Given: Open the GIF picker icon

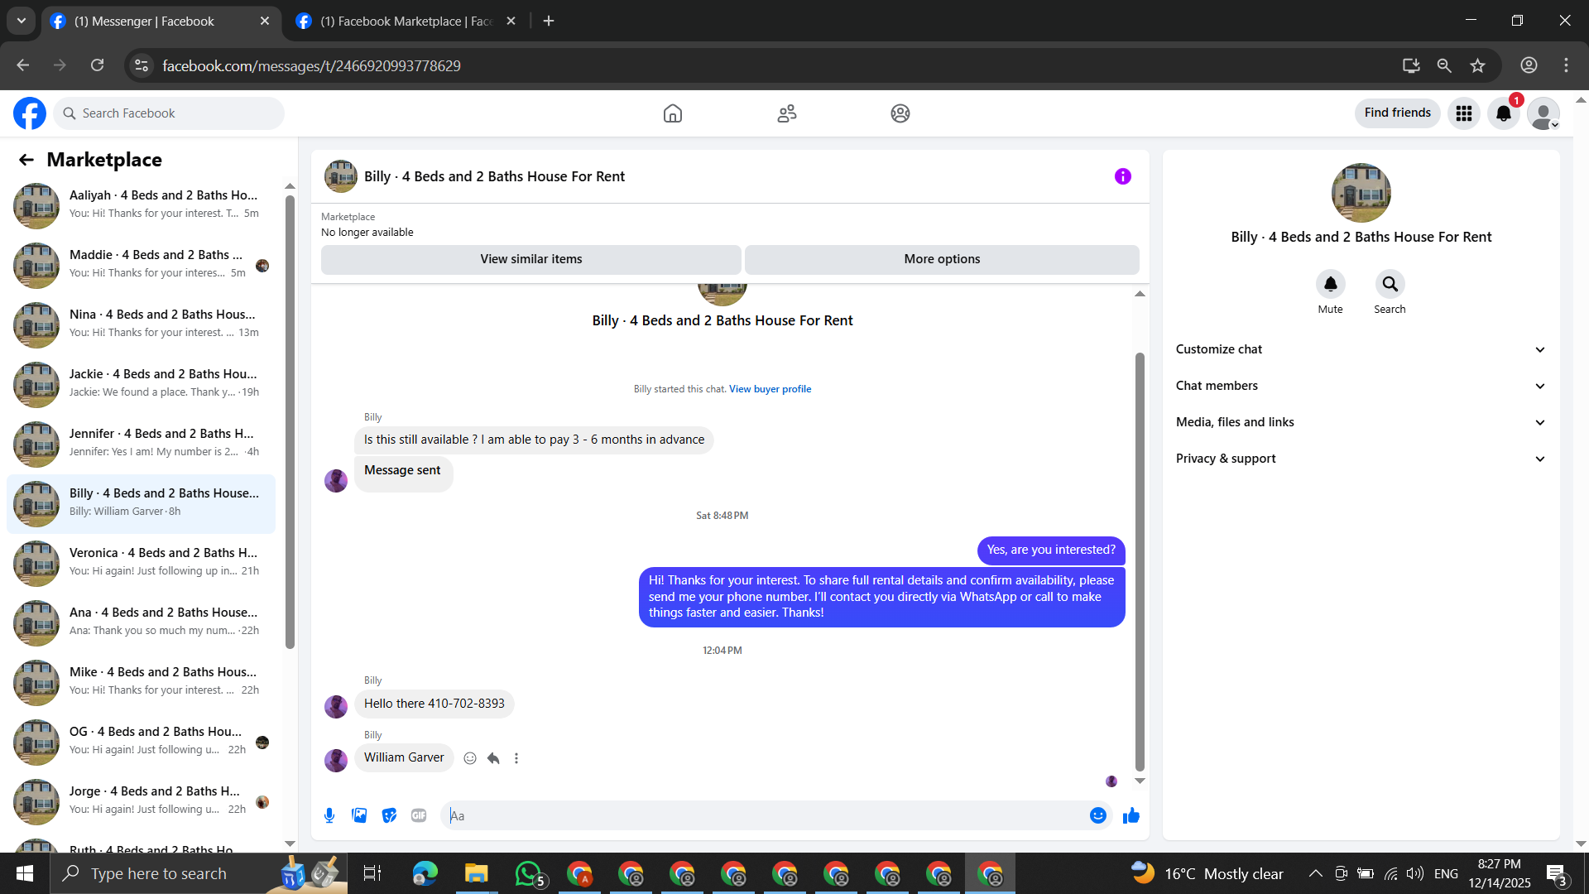Looking at the screenshot, I should [419, 815].
